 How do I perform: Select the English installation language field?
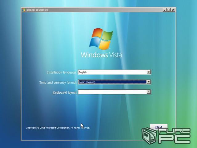click(x=114, y=72)
